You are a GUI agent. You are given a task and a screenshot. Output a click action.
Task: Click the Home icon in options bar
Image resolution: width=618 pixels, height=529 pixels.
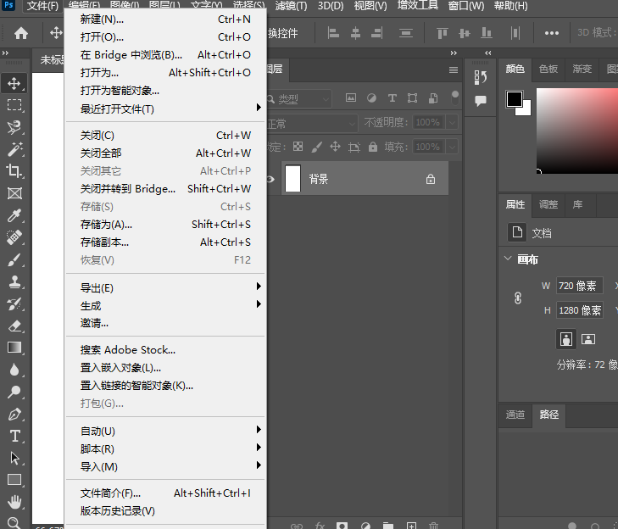(x=21, y=33)
